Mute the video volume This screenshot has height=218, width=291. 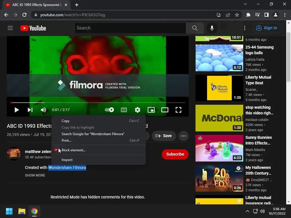(43, 110)
